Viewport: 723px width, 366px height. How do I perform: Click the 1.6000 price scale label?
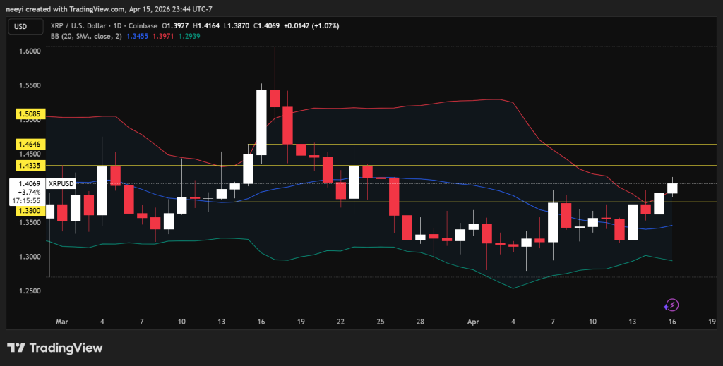[x=28, y=51]
